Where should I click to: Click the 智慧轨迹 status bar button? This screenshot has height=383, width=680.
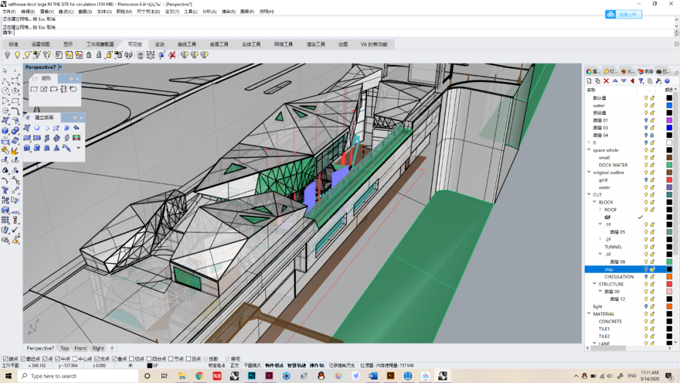(x=296, y=365)
